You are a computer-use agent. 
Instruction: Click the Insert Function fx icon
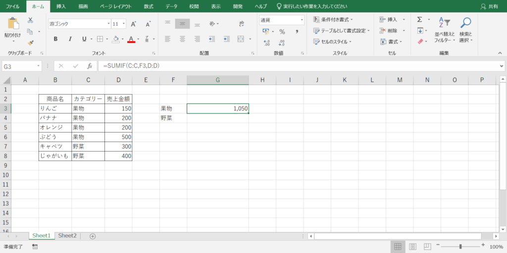(90, 66)
